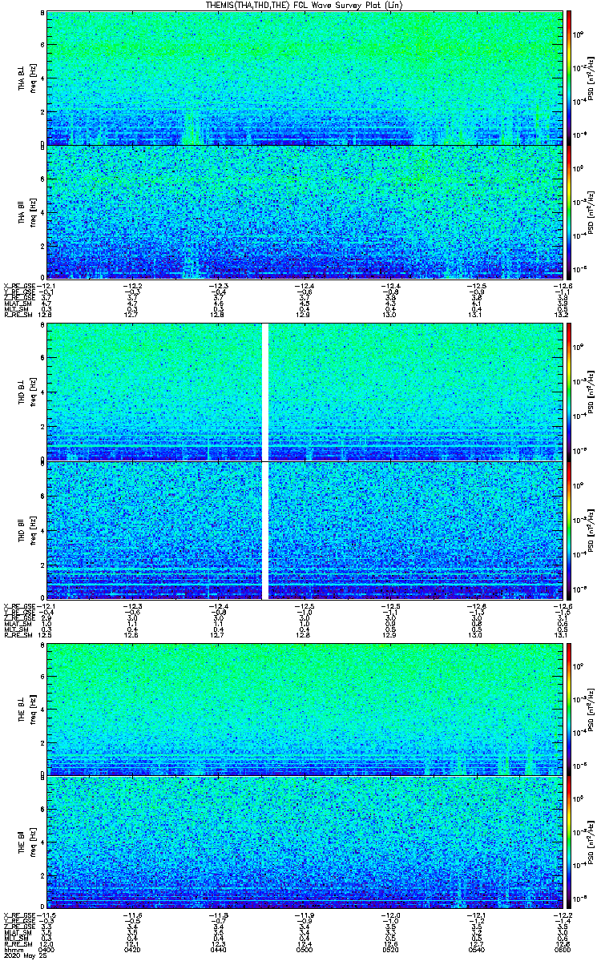
Task: Click the color bar beside THD B-perpendicular panel
Action: click(569, 392)
